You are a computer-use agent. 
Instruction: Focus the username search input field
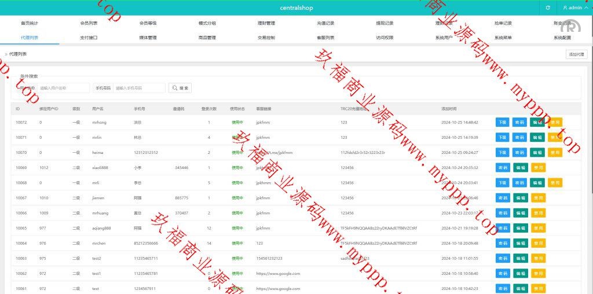[63, 88]
